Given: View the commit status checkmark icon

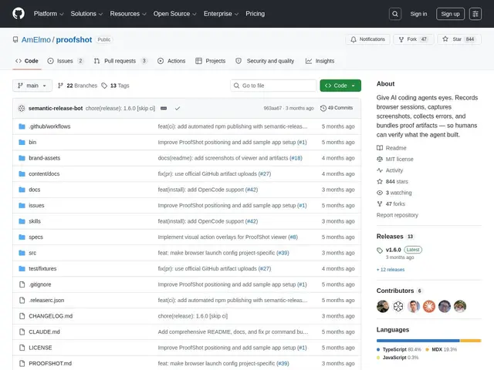Looking at the screenshot, I should click(x=178, y=108).
